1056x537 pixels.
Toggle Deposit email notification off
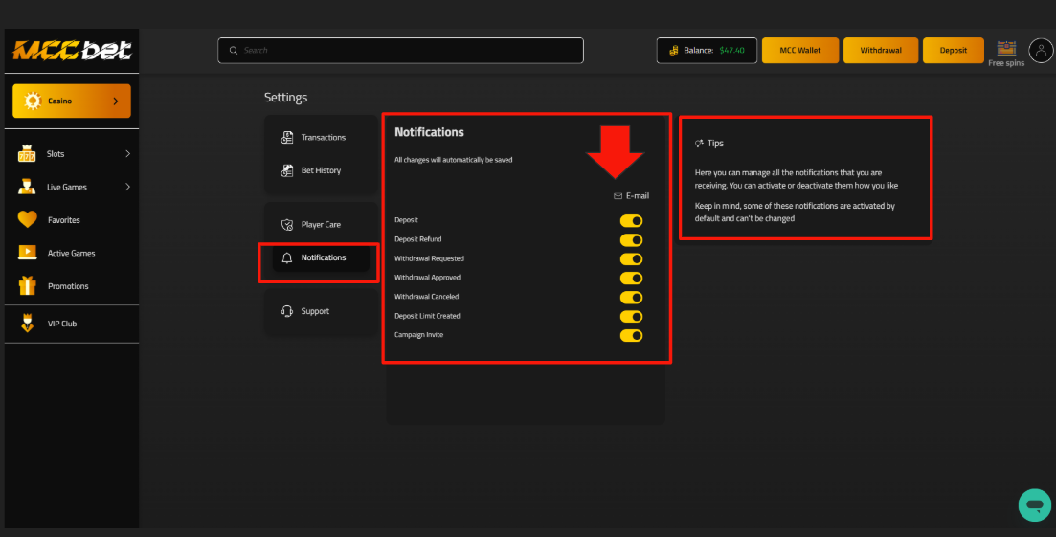click(x=631, y=221)
